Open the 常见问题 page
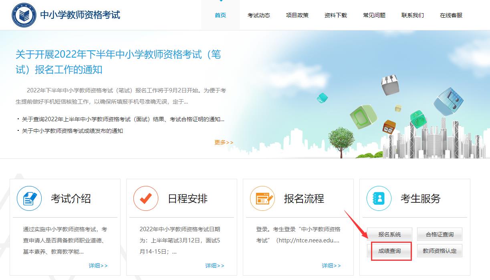 (374, 15)
